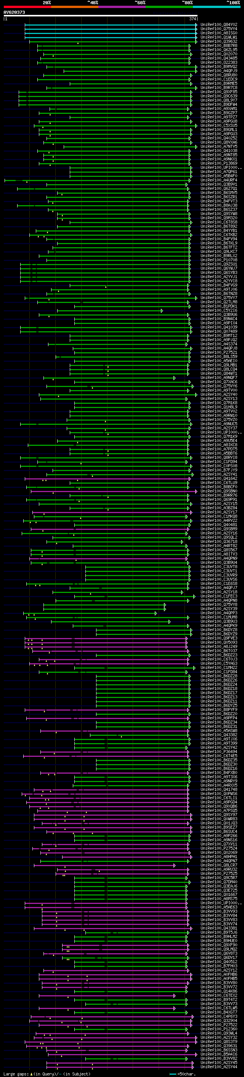Image resolution: width=244 pixels, height=1077 pixels.
Task: Click the white AV620373 query sequence bar
Action: (101, 16)
